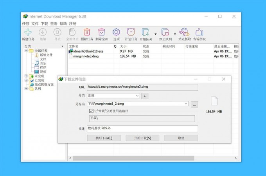Open the dropdown arrow beside 开始队列
266x176 pixels.
[x=155, y=34]
